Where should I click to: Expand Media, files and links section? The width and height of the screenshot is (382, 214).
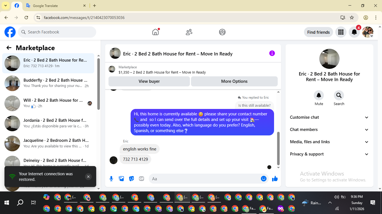[x=329, y=142]
